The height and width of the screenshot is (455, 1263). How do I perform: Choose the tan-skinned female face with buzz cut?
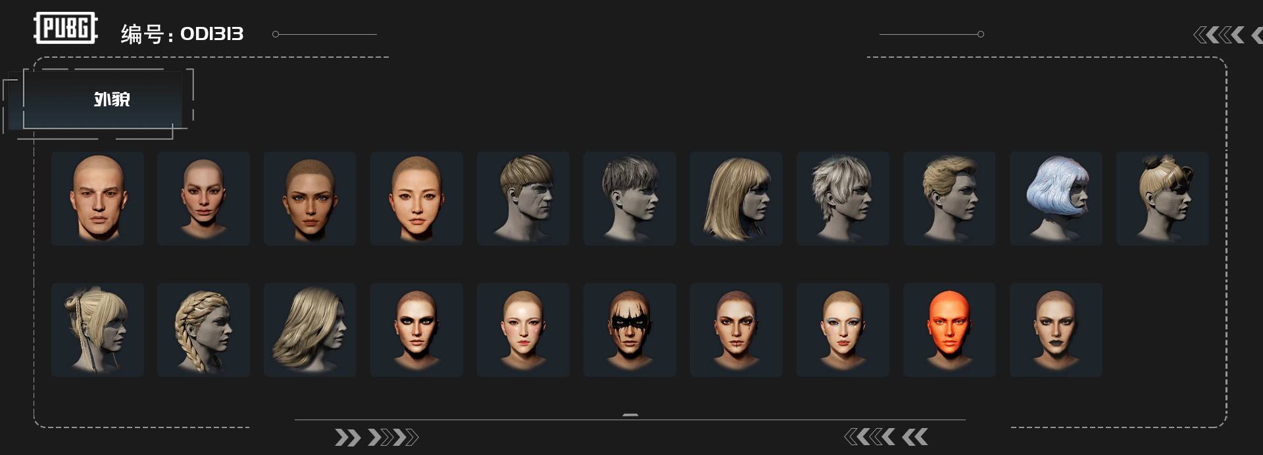[310, 198]
